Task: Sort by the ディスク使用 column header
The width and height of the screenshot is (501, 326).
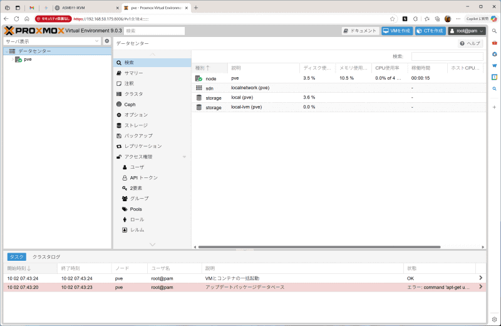Action: click(x=318, y=68)
